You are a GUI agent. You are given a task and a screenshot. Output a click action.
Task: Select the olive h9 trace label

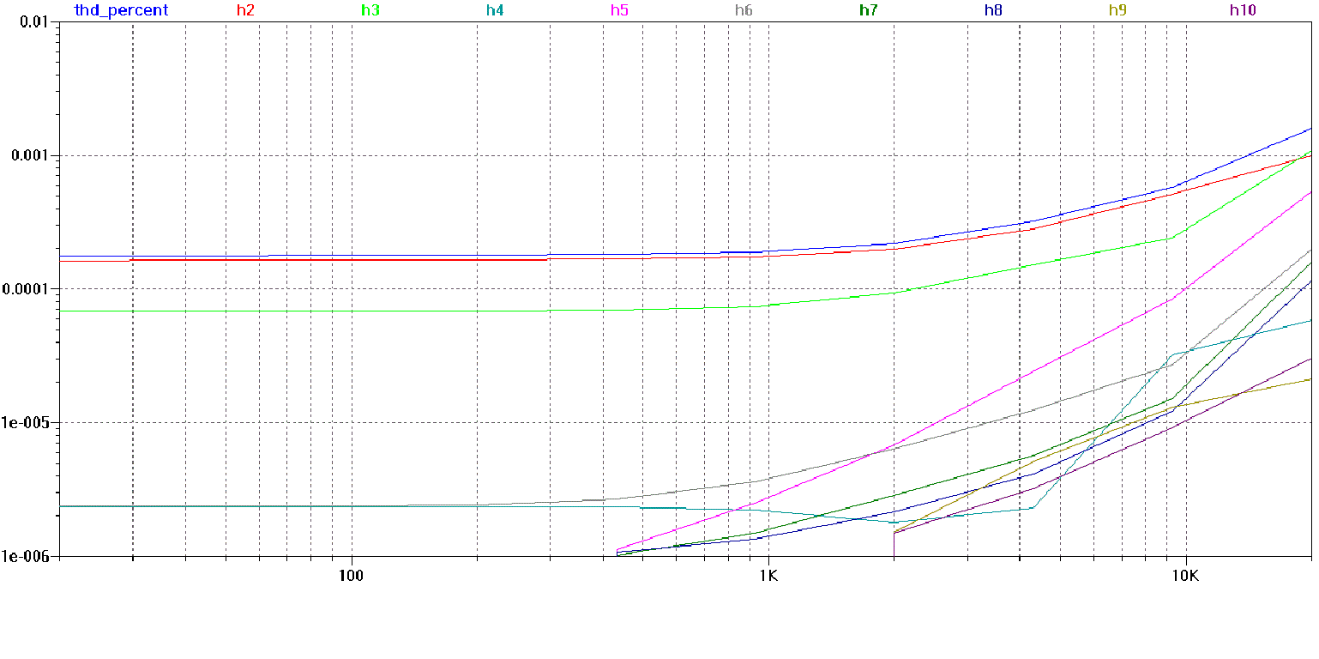(x=1117, y=10)
